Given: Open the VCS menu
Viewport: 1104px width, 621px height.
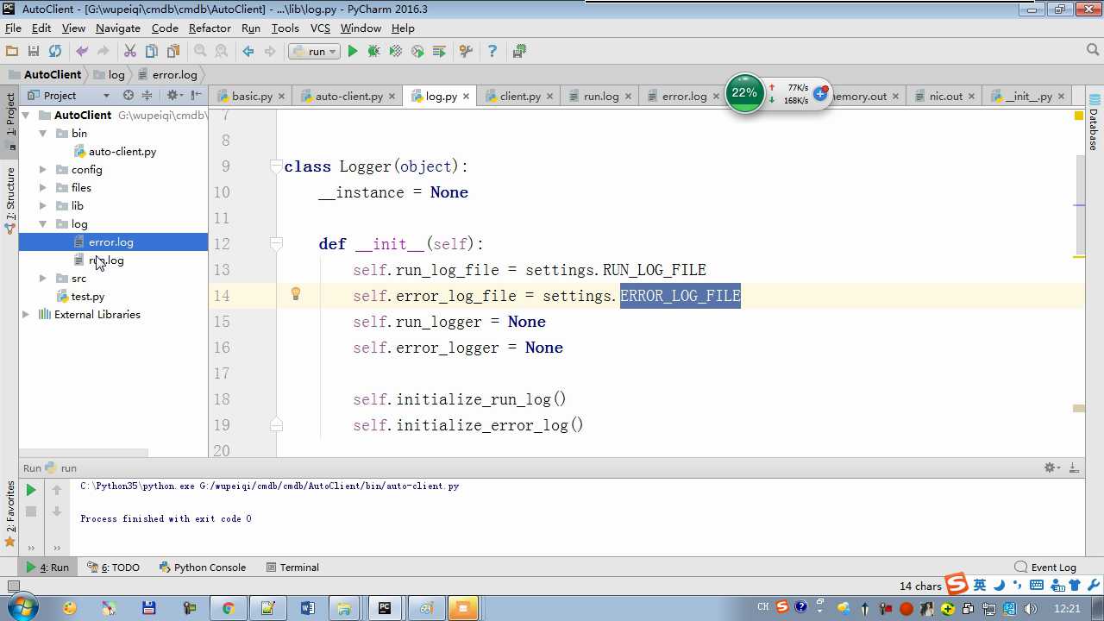Looking at the screenshot, I should pyautogui.click(x=320, y=28).
